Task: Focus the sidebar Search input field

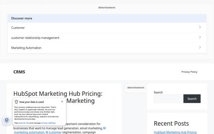Action: 168,98
